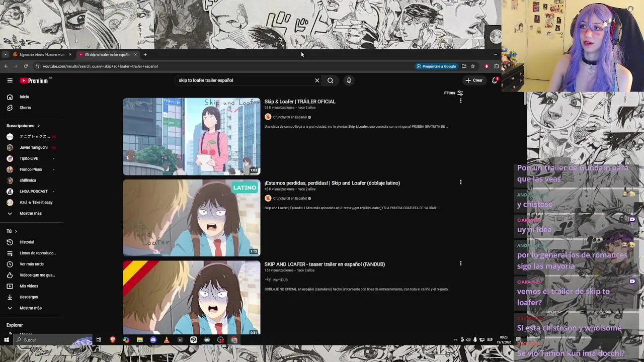Expand the Tú section chevron
Screen dimensions: 644x362
16,231
